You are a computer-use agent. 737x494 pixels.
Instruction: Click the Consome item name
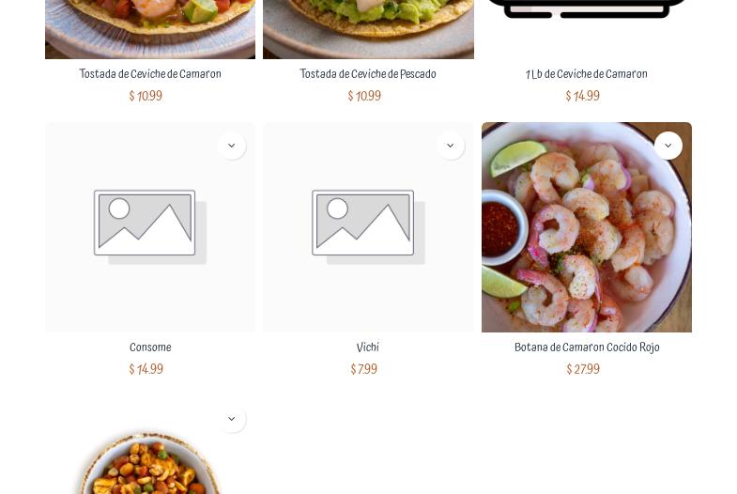tap(150, 347)
